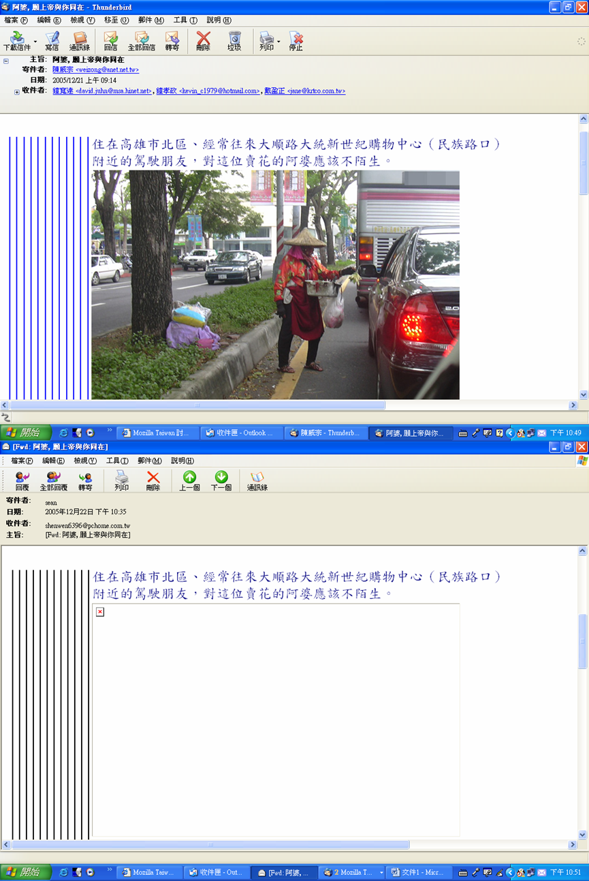Click 全部回信 (Reply All) in Thunderbird
Image resolution: width=589 pixels, height=881 pixels.
click(x=142, y=41)
